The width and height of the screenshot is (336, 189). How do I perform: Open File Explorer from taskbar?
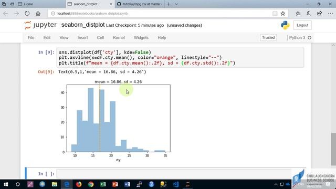coord(55,184)
